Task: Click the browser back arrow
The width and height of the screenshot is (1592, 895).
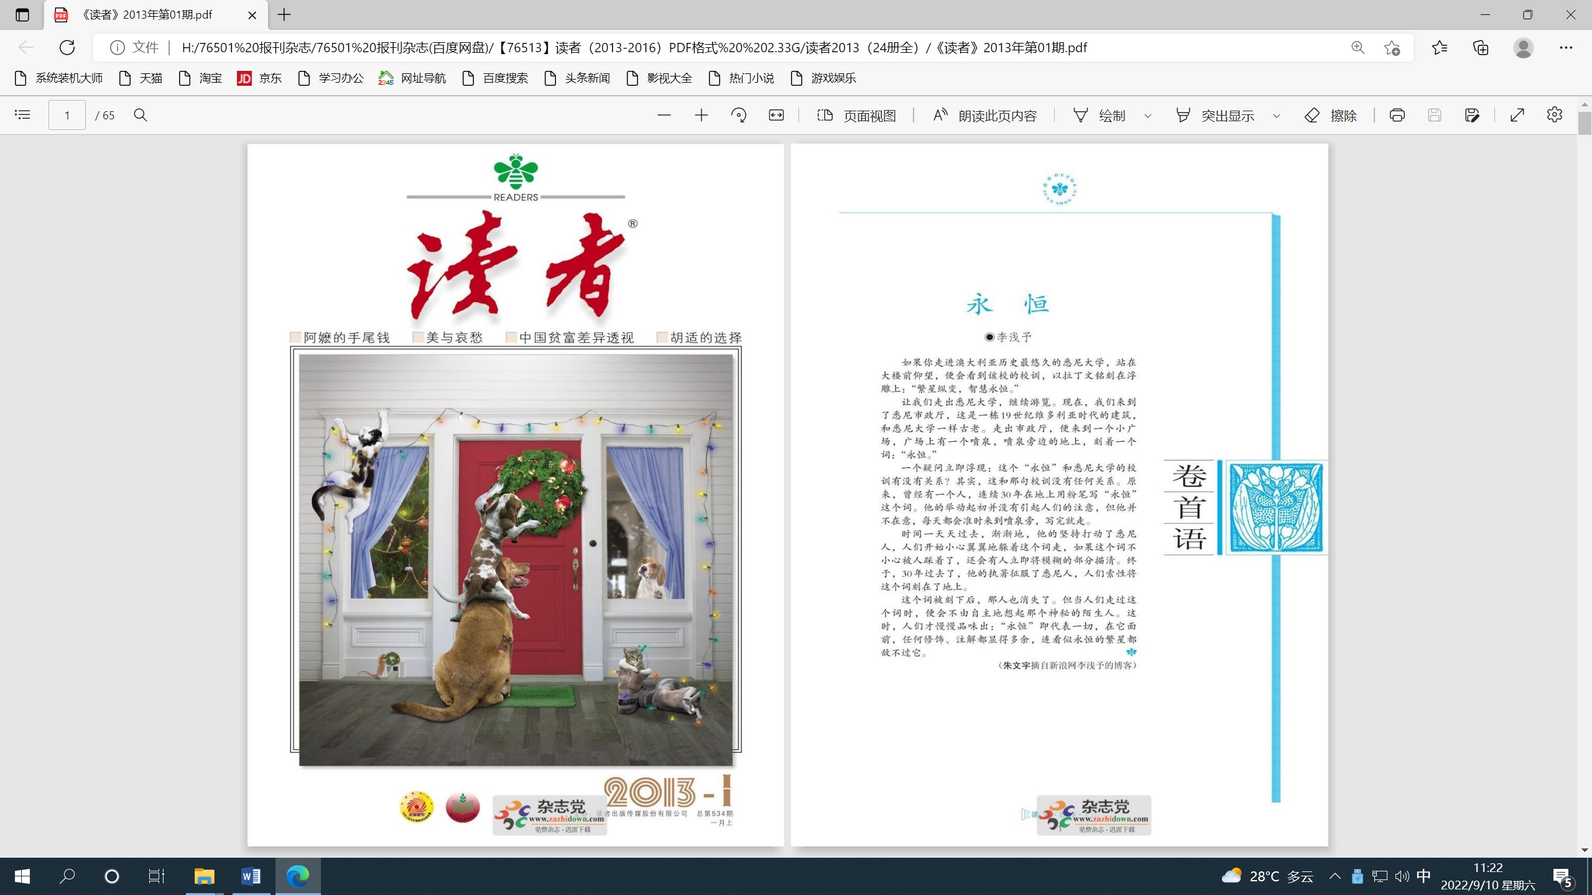Action: pyautogui.click(x=25, y=47)
